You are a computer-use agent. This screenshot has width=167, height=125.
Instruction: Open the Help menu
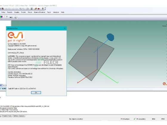coord(63,12)
